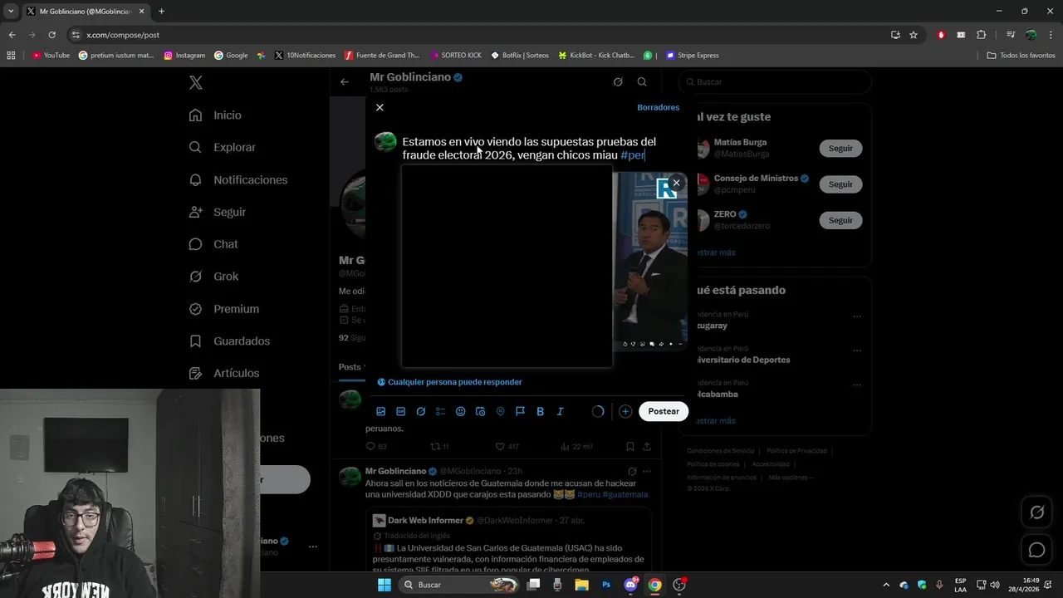1063x598 pixels.
Task: Add another post with plus button
Action: click(x=625, y=411)
